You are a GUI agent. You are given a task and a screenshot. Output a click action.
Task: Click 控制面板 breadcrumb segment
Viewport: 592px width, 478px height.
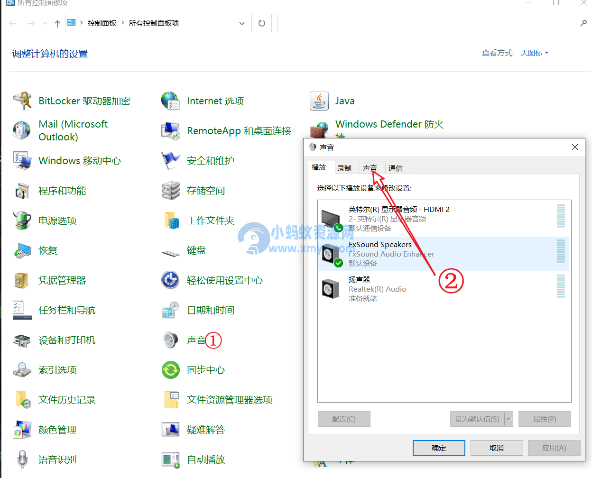coord(102,23)
